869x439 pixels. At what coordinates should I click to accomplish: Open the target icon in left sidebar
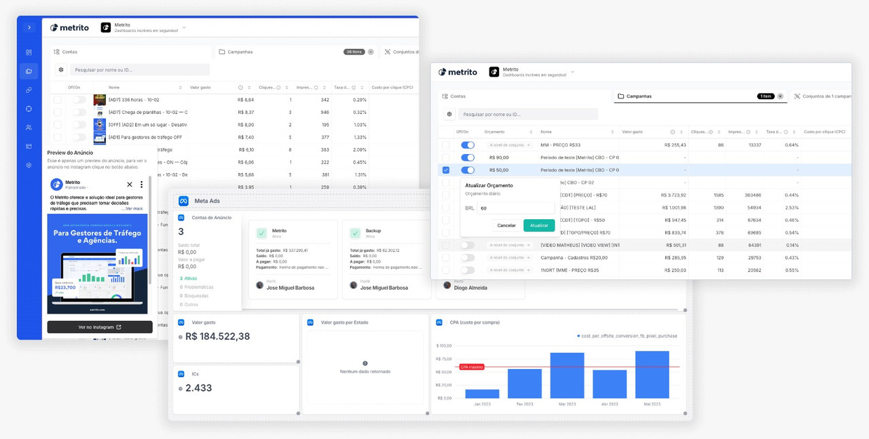29,109
